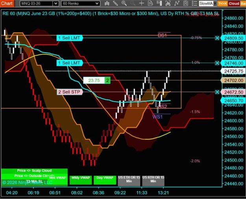Expand the 60 Renko interval dropdown
The width and height of the screenshot is (246, 199).
tap(97, 4)
